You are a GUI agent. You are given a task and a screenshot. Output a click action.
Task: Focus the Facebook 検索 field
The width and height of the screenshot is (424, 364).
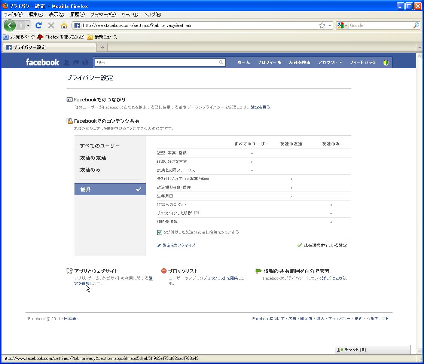pos(156,62)
